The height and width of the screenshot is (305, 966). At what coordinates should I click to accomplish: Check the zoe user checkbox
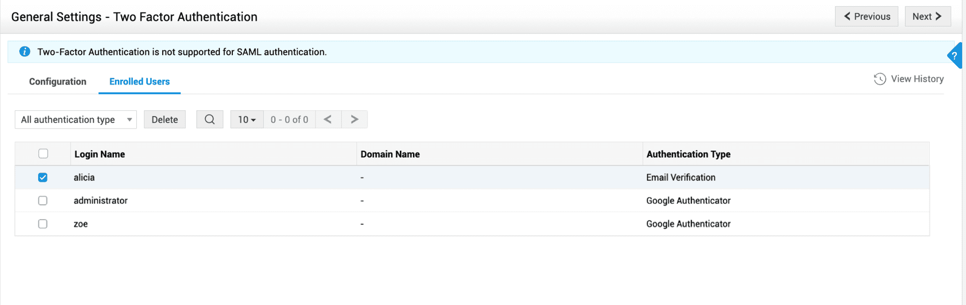(x=43, y=224)
